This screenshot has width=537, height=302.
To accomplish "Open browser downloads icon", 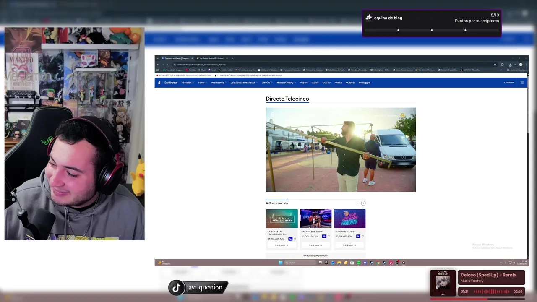I will 510,65.
